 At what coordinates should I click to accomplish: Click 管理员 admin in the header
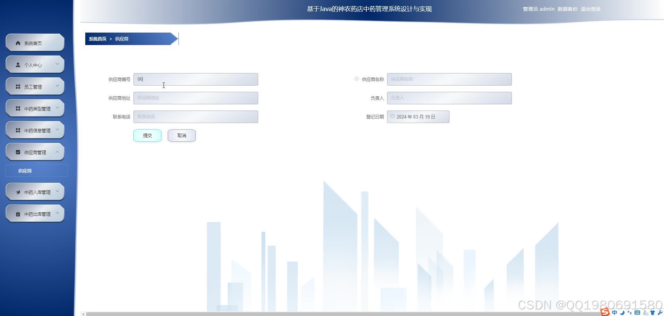pyautogui.click(x=539, y=9)
